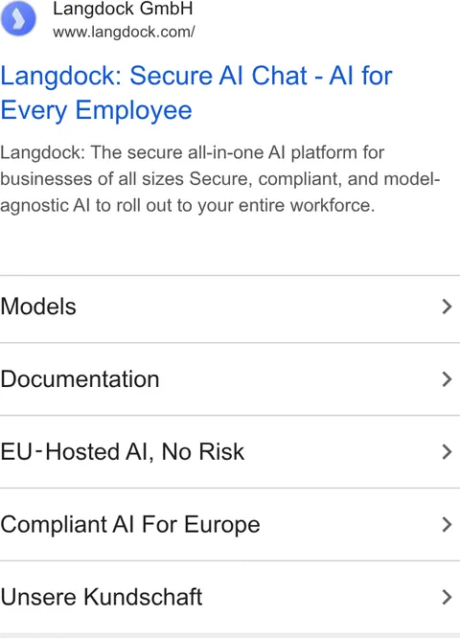
Task: Open the Models sitelink
Action: 230,308
